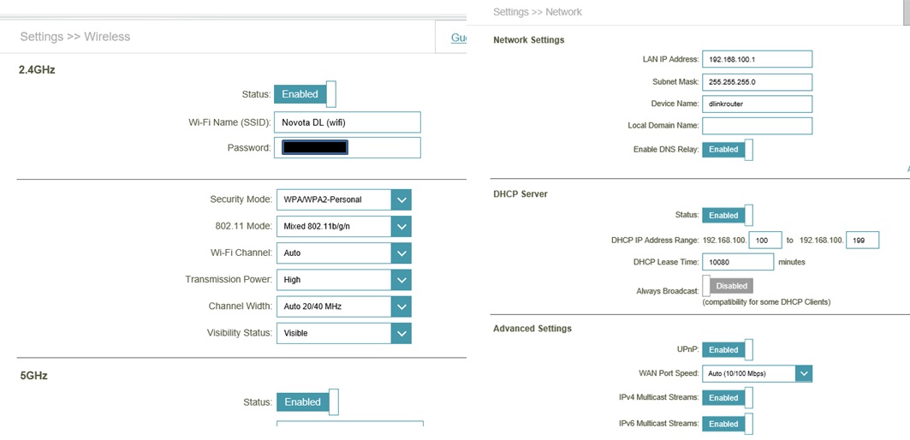The height and width of the screenshot is (440, 910).
Task: Turn off the DHCP Server Status switch
Action: tap(728, 216)
